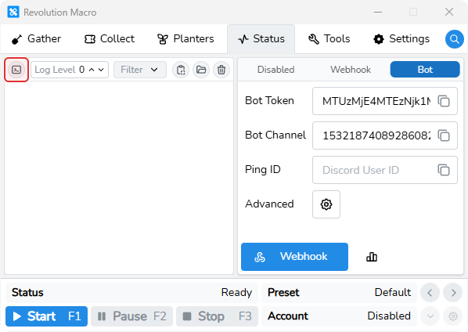Close the Revolution Macro window
This screenshot has height=332, width=468.
coord(449,13)
